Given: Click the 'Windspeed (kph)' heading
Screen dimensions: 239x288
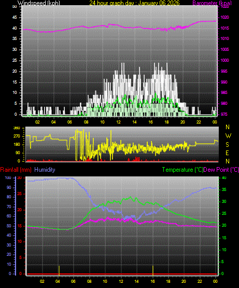Looking at the screenshot, I should click(x=39, y=3).
